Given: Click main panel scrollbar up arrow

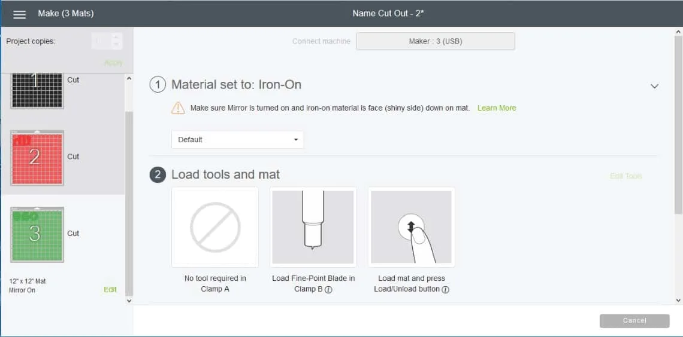Looking at the screenshot, I should (x=678, y=32).
